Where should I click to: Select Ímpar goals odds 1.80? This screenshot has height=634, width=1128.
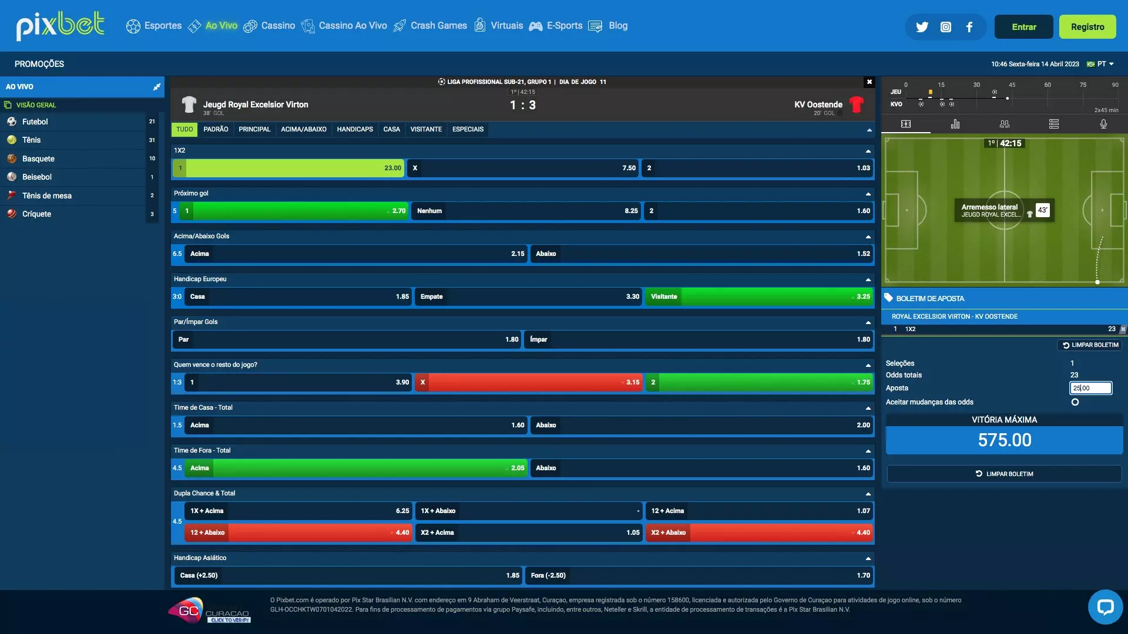[699, 339]
